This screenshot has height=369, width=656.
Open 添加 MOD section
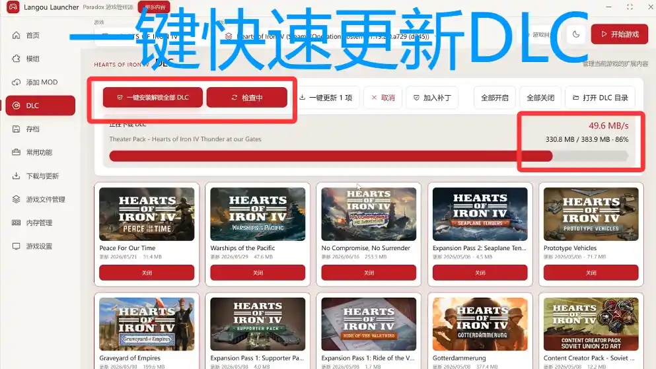[40, 82]
